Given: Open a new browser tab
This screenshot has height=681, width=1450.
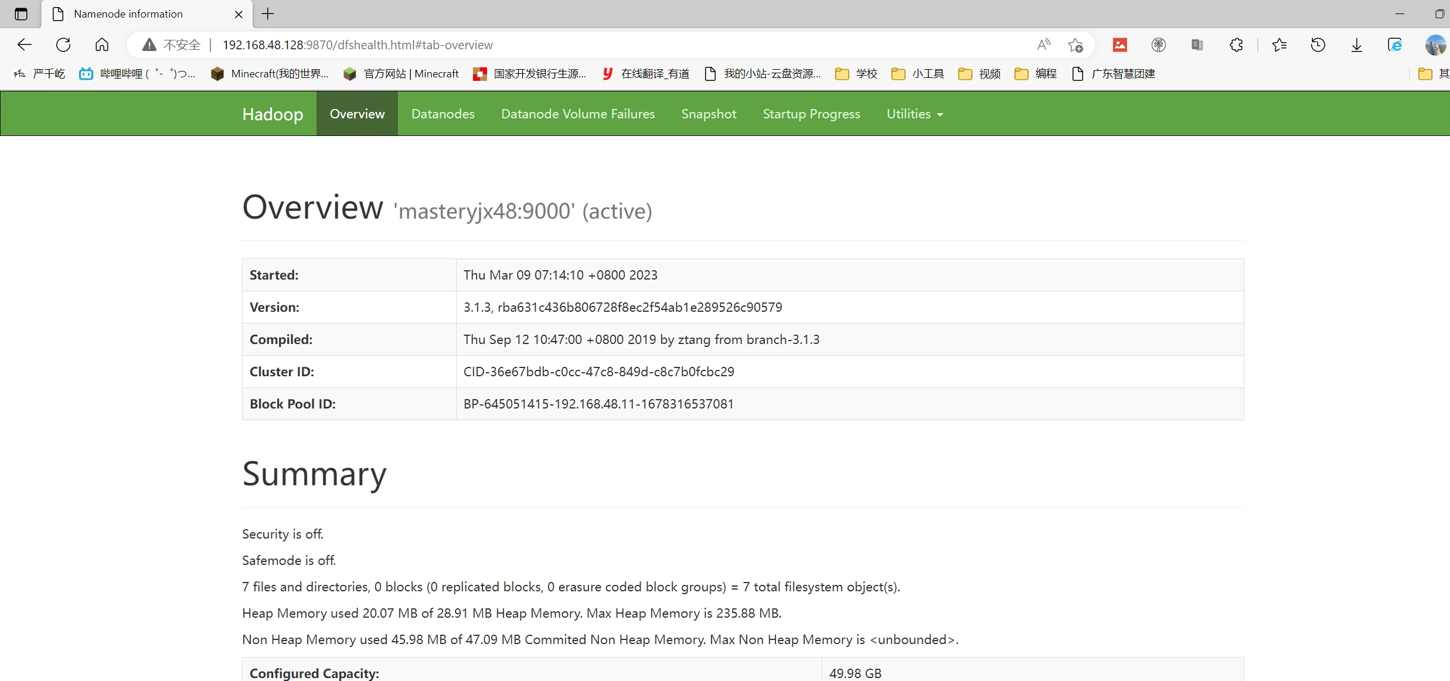Looking at the screenshot, I should (268, 13).
